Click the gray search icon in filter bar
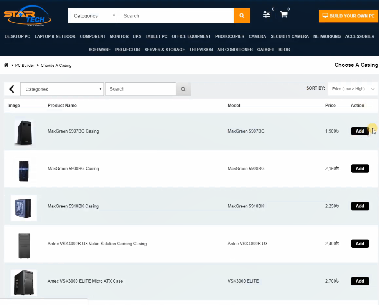This screenshot has height=305, width=379. (183, 89)
